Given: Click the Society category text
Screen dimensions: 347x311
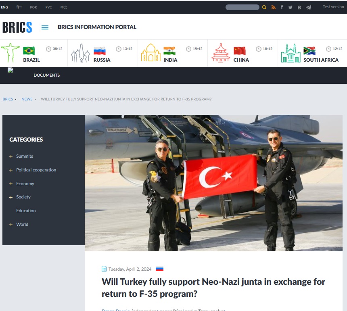Looking at the screenshot, I should point(23,197).
